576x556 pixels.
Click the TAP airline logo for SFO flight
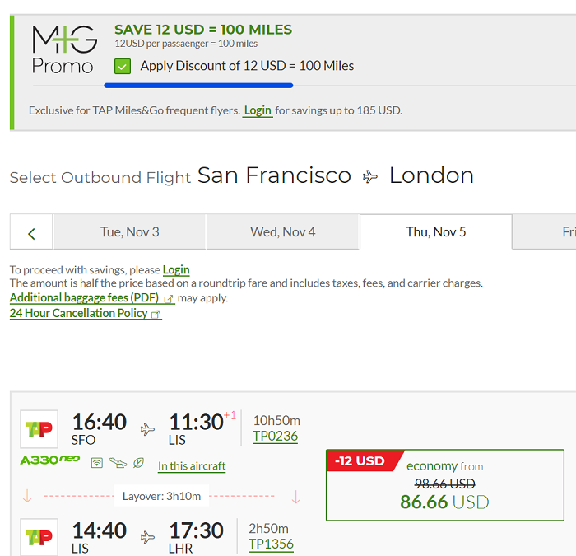pos(39,429)
